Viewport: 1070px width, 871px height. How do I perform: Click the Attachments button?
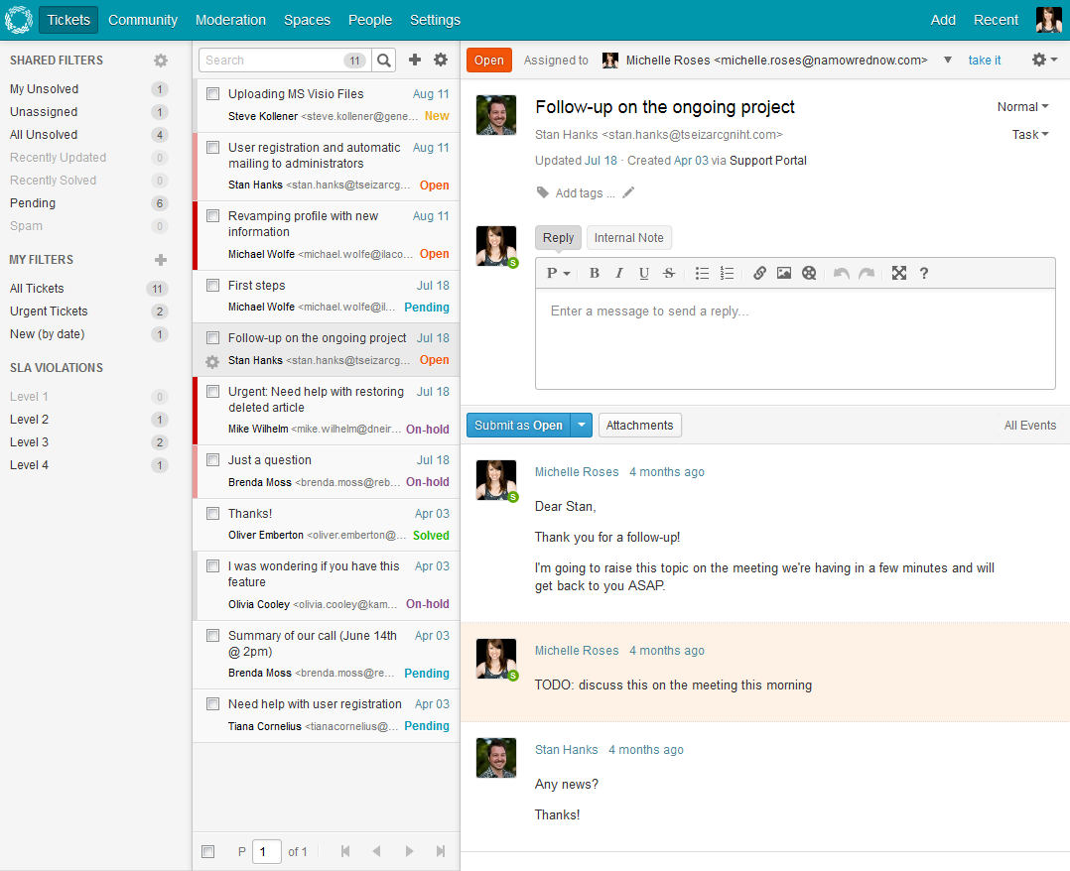(x=639, y=426)
